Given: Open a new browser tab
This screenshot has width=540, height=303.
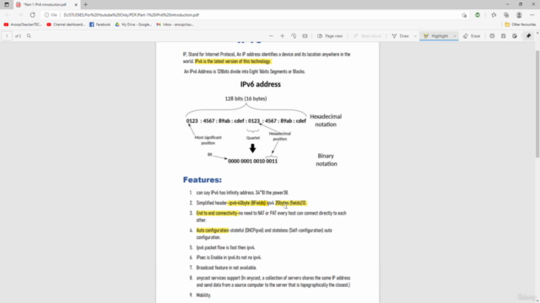Looking at the screenshot, I should (x=85, y=4).
